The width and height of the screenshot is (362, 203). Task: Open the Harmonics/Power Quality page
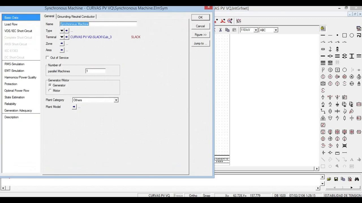pyautogui.click(x=21, y=77)
